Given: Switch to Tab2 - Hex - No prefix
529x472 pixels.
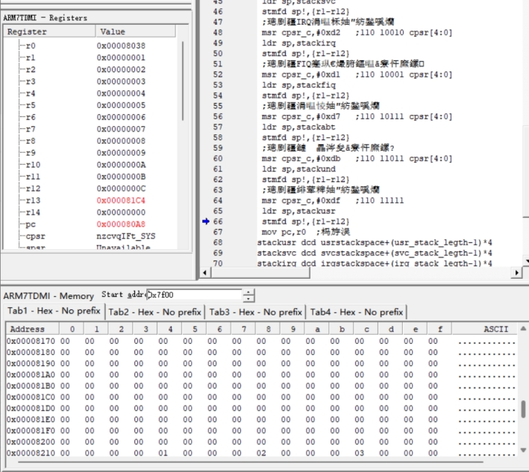Looking at the screenshot, I should tap(155, 312).
